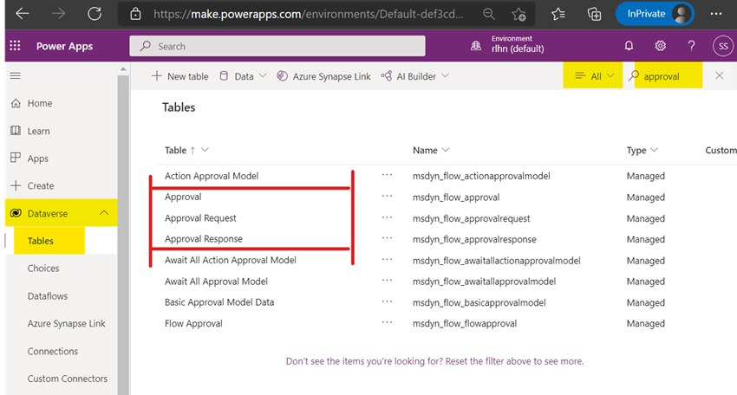
Task: Open more options for Flow Approval row
Action: point(387,322)
